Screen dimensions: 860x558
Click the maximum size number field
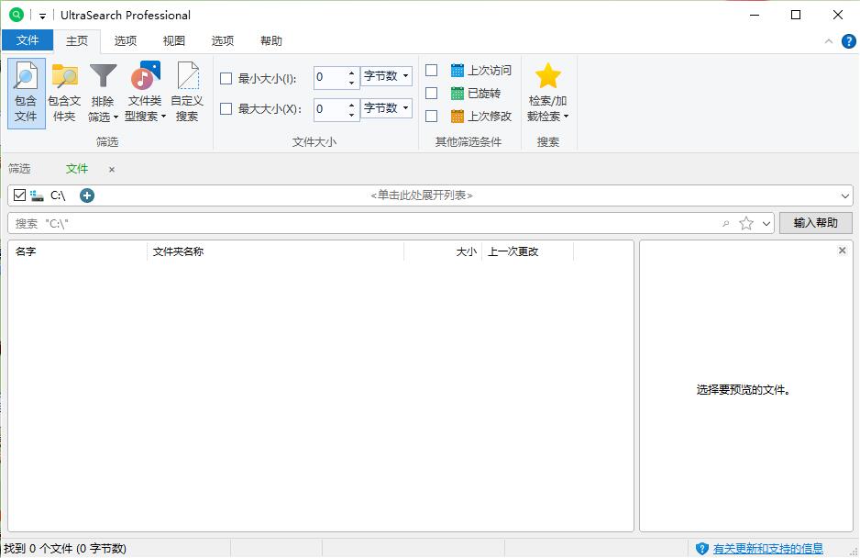[330, 108]
